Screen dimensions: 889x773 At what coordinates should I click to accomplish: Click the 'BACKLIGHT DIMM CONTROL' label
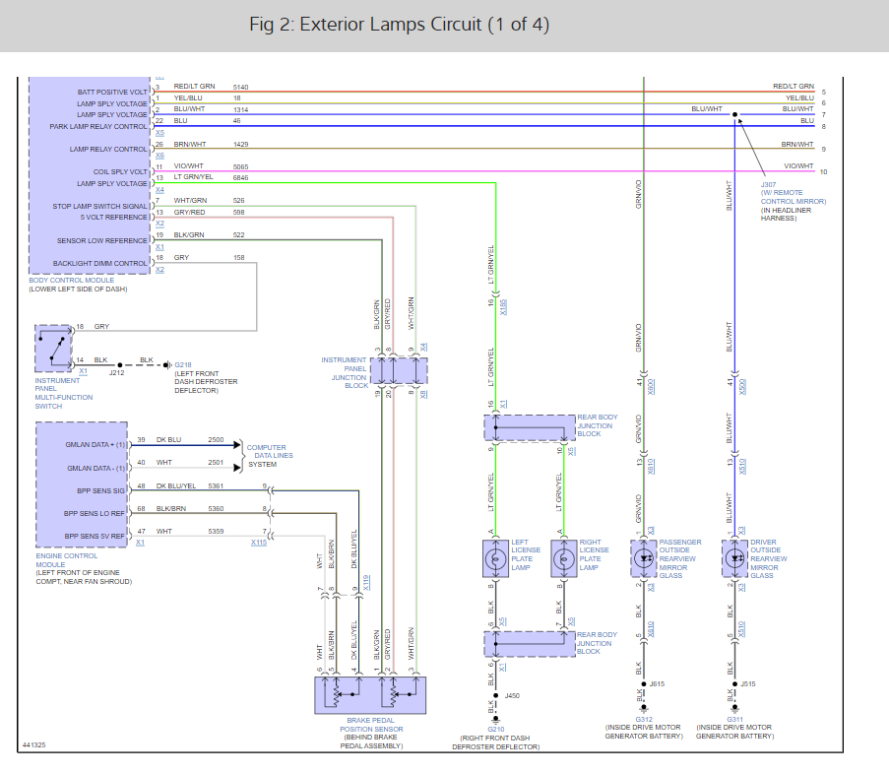[99, 264]
